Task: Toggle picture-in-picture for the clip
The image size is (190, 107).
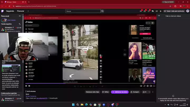Action: [x=141, y=86]
